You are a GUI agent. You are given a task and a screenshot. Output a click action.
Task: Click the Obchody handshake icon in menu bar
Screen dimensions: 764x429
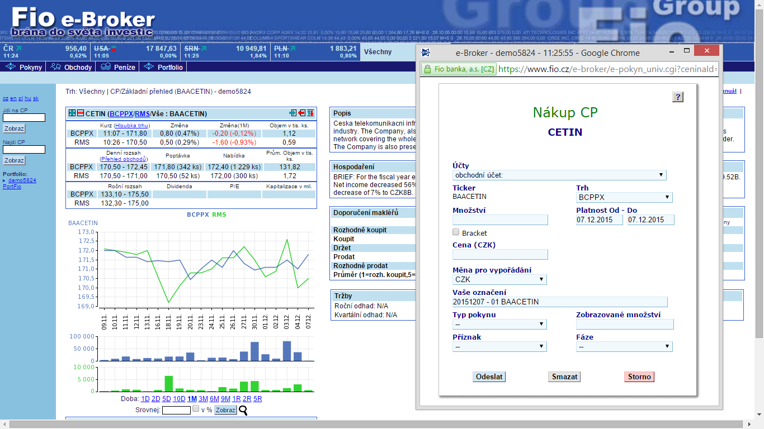click(55, 67)
